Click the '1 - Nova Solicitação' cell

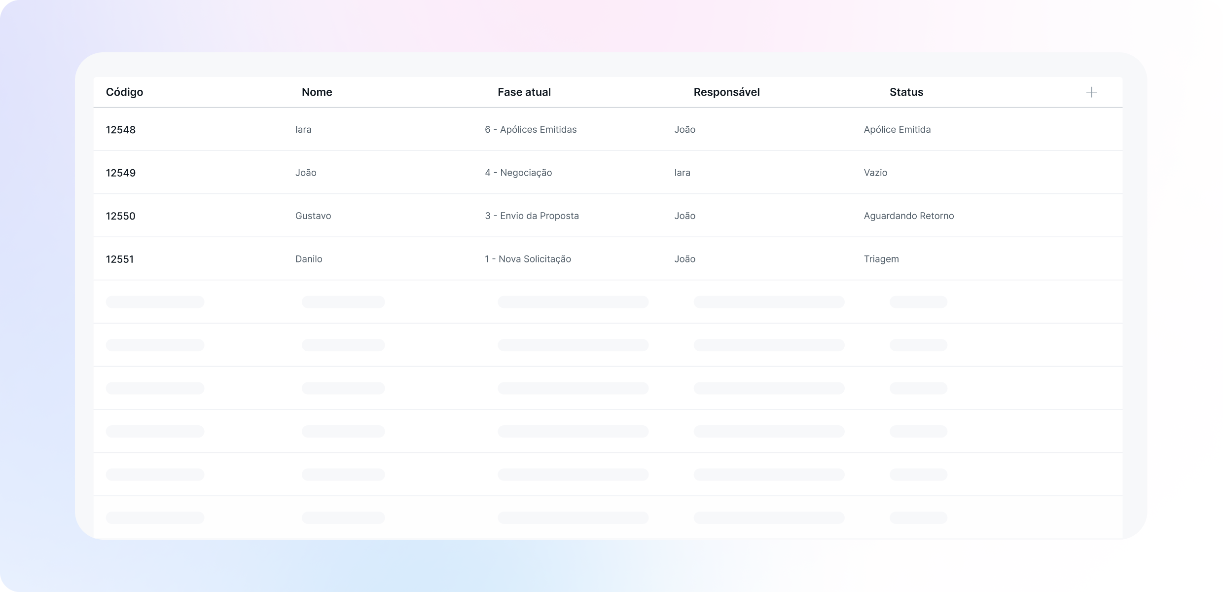coord(528,259)
